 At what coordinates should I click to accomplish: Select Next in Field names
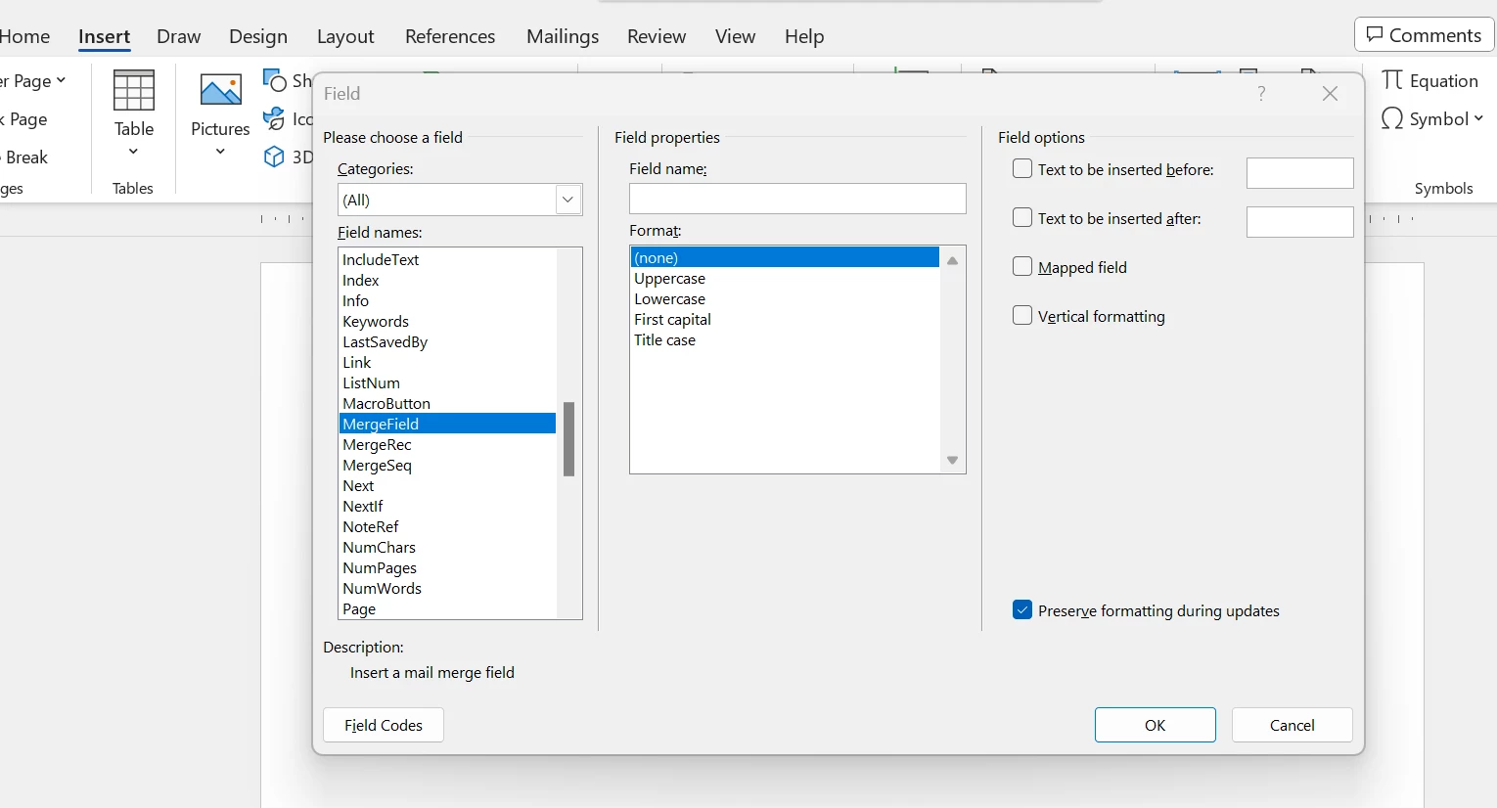pos(447,485)
